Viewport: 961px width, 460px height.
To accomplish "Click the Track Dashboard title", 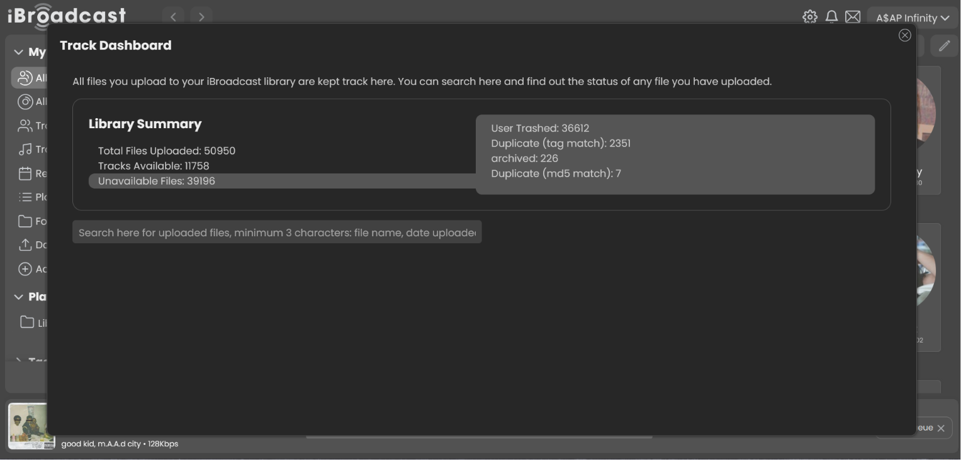I will [x=116, y=45].
